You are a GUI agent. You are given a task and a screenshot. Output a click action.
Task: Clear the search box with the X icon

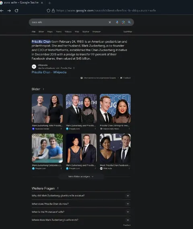pos(110,22)
